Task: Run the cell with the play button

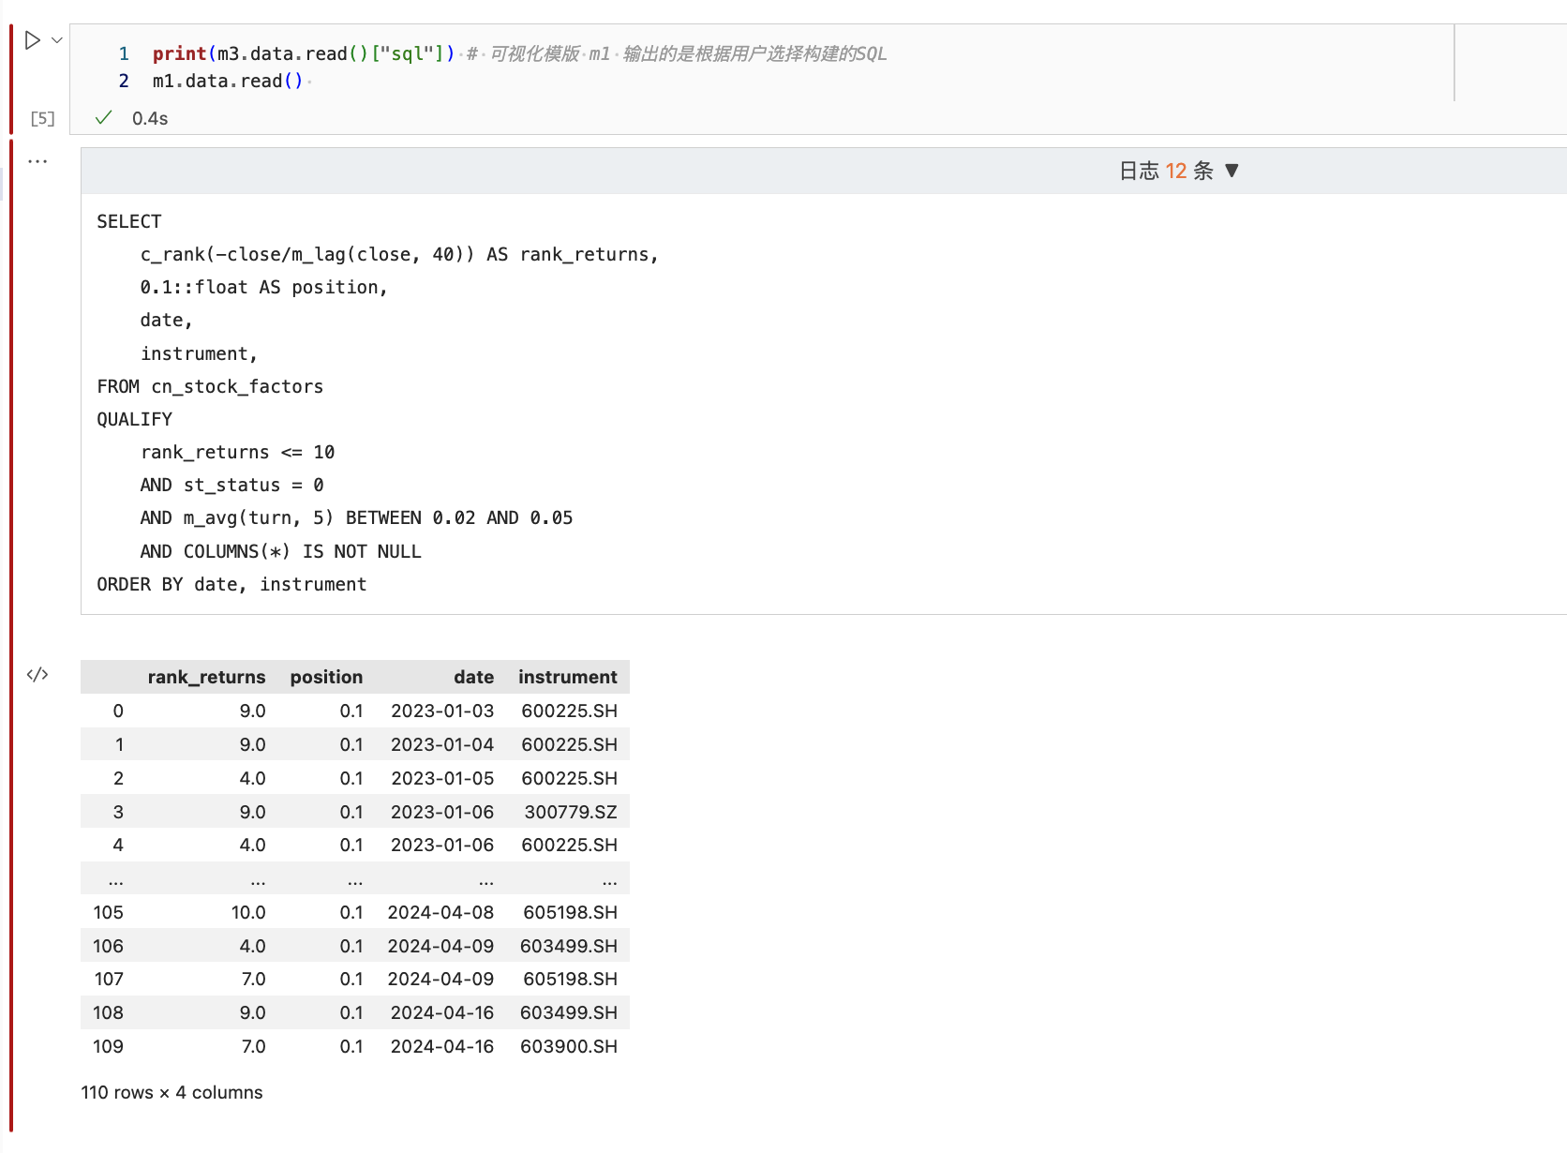Action: click(32, 40)
